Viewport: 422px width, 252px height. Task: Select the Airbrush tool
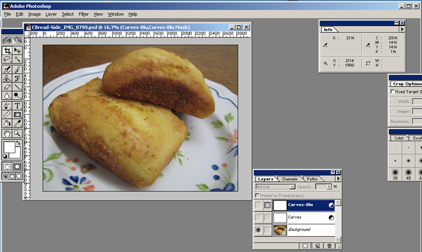pos(7,69)
